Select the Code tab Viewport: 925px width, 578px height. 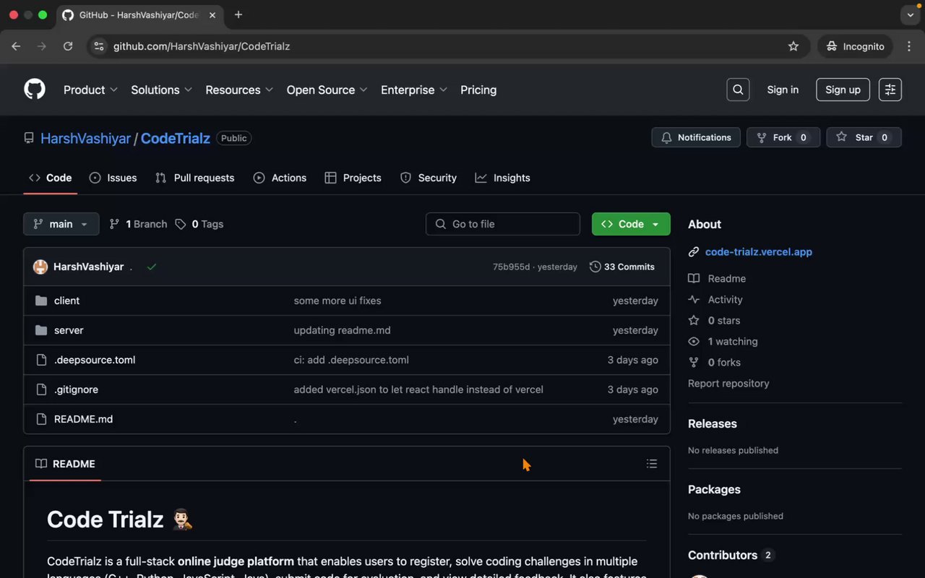click(x=51, y=178)
